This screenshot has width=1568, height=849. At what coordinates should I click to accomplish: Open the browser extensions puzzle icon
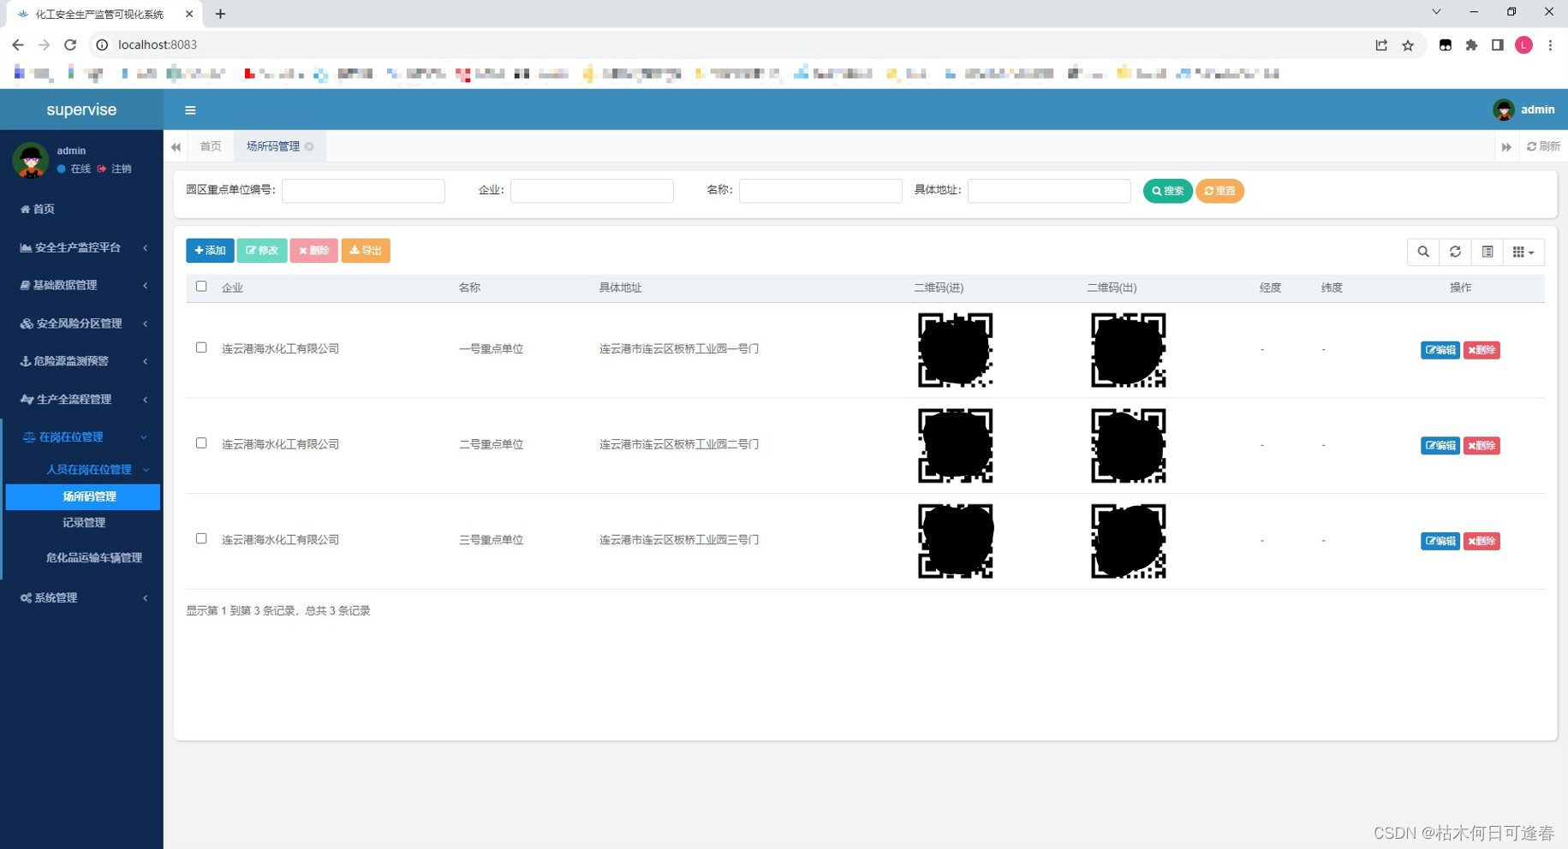(1471, 45)
